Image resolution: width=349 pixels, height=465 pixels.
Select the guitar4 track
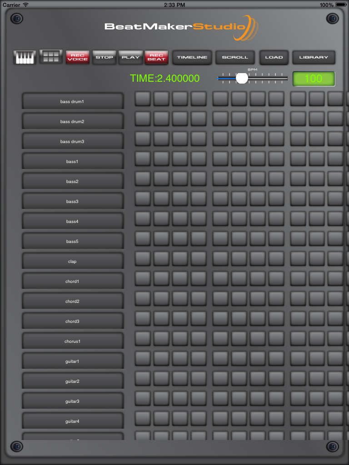(x=72, y=421)
